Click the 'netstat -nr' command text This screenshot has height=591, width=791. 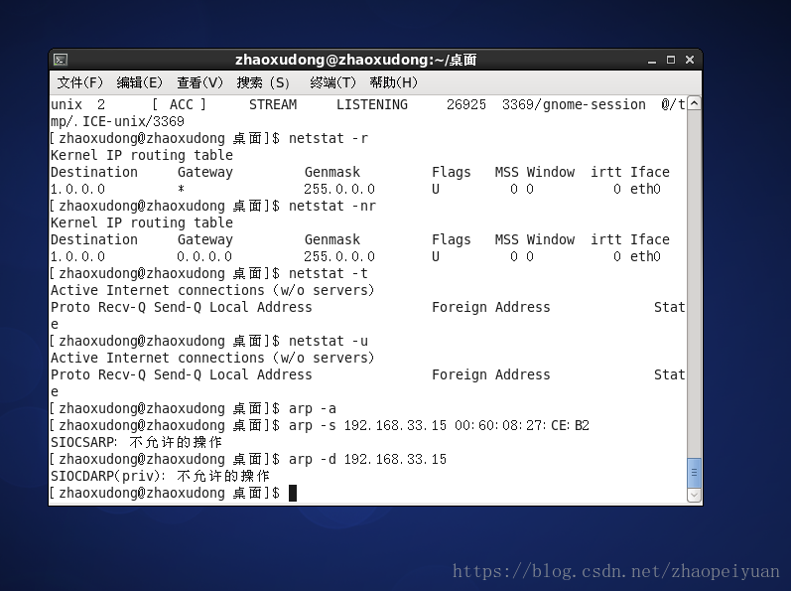point(332,206)
